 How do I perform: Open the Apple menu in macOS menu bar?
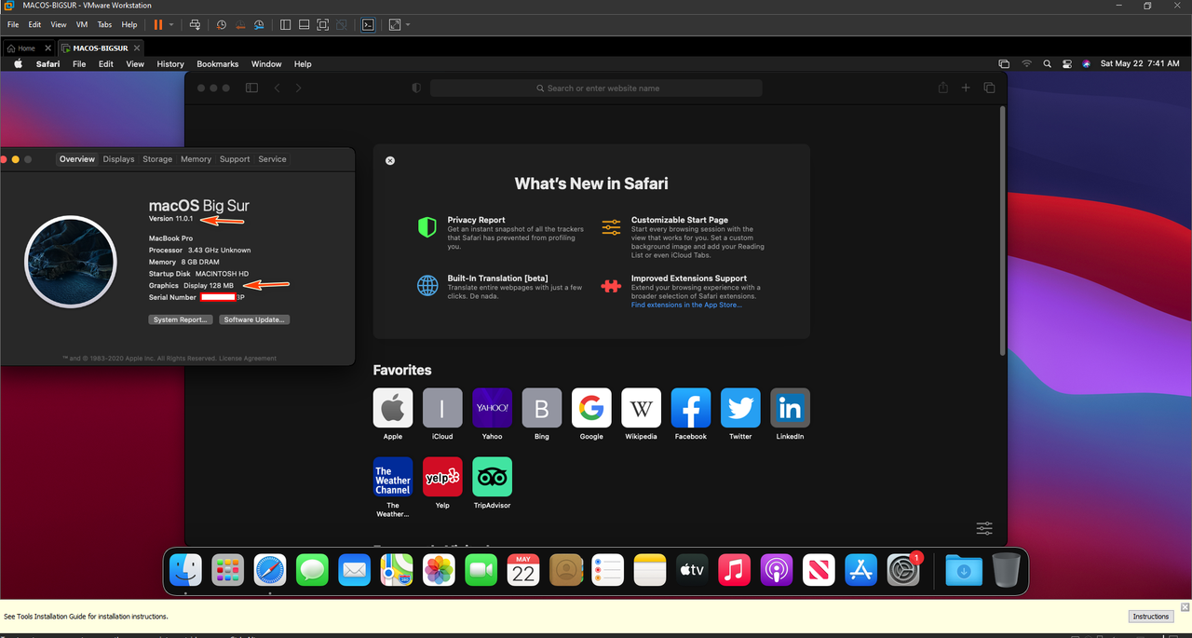(18, 64)
